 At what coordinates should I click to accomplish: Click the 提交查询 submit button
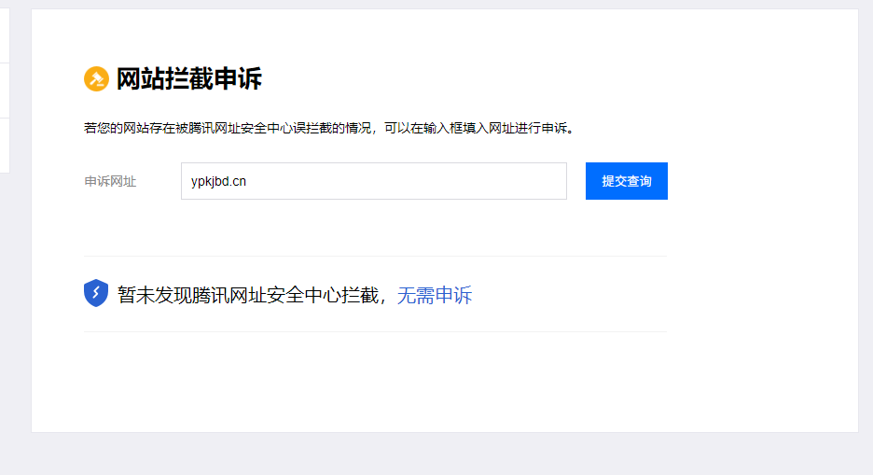click(627, 181)
